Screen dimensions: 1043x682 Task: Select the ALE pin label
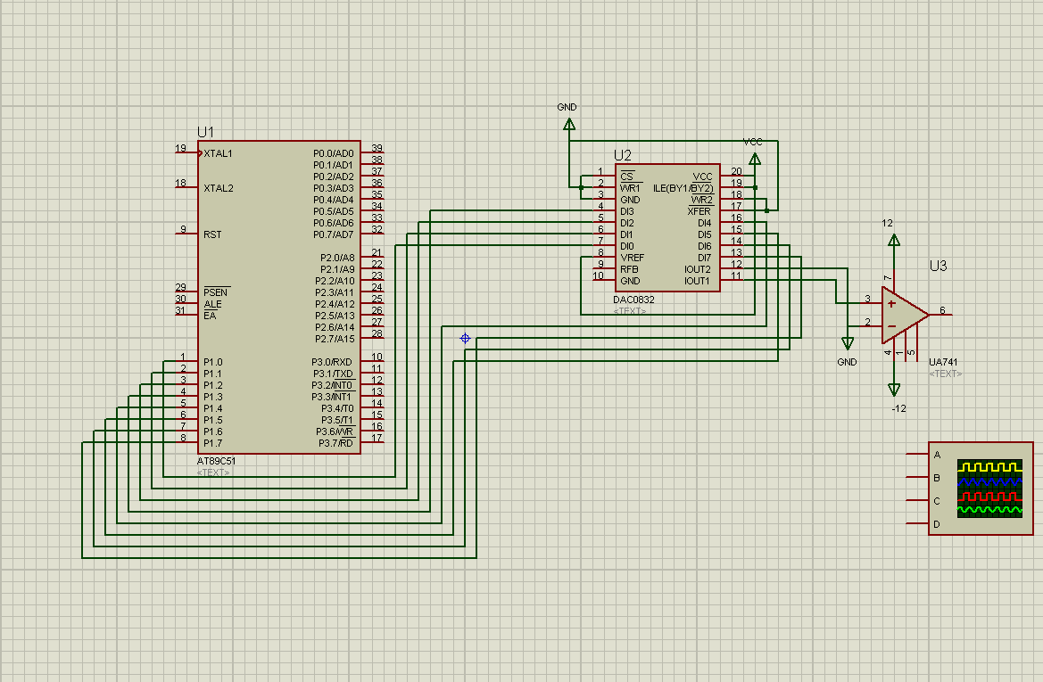[x=212, y=304]
